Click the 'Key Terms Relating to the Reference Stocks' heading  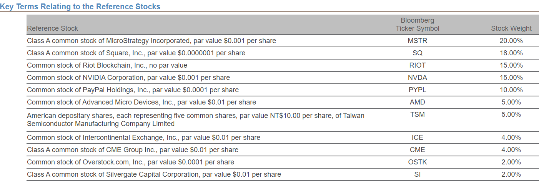80,7
